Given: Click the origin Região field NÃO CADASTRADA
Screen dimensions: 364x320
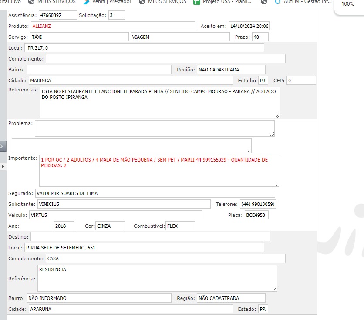Looking at the screenshot, I should point(231,70).
